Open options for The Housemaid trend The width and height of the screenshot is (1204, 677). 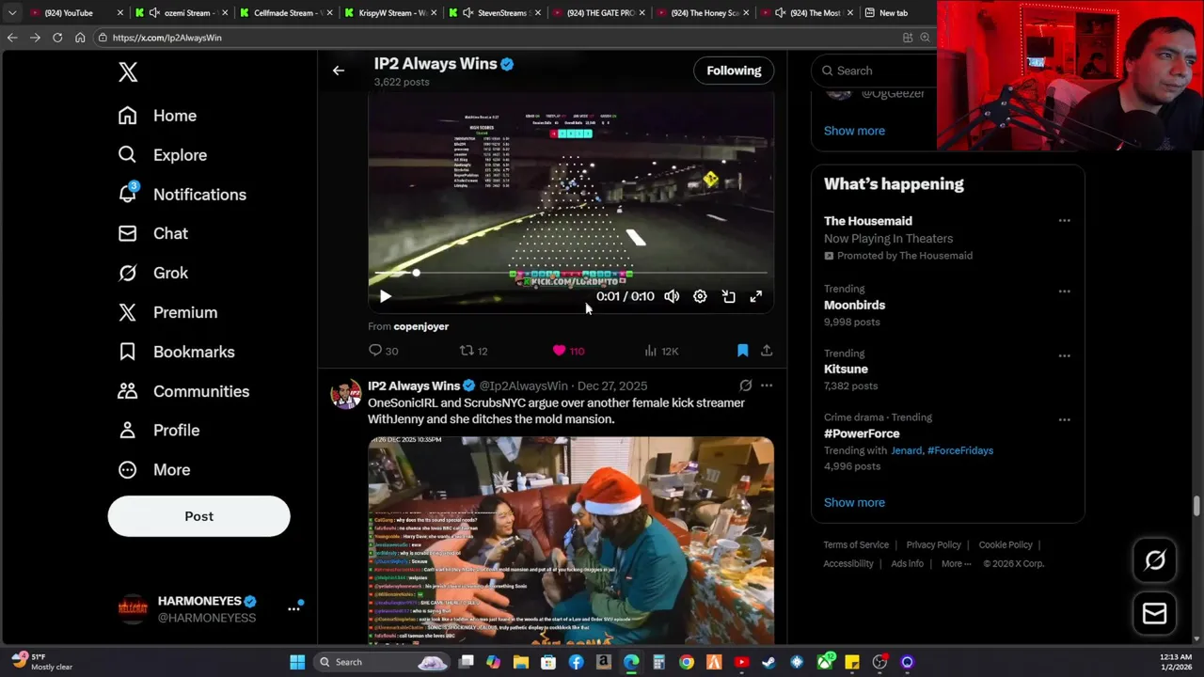click(1064, 221)
